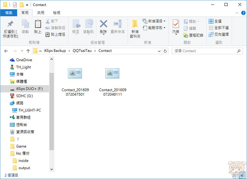The image size is (247, 179).
Task: Open the Copy to (複製到) menu
Action: (x=89, y=27)
